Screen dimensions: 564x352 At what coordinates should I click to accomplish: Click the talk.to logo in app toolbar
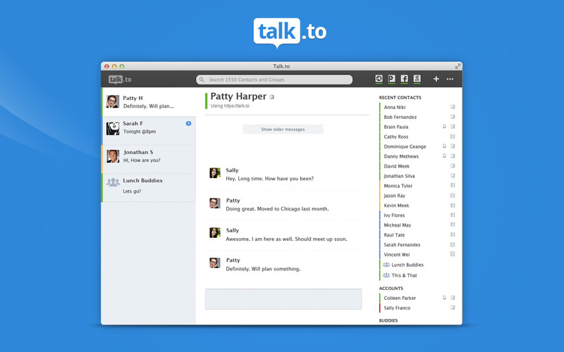pyautogui.click(x=120, y=80)
